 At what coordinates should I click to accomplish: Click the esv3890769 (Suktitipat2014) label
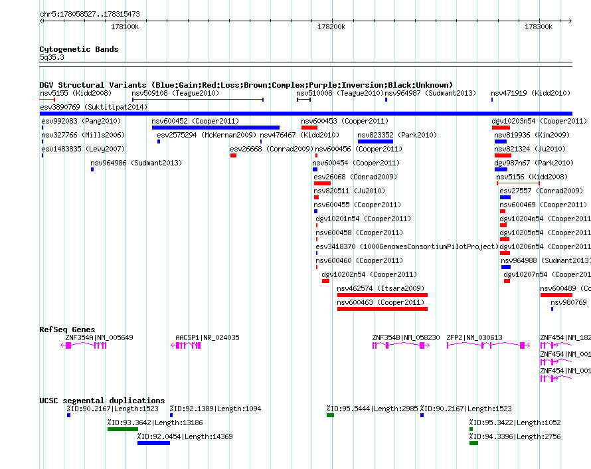click(x=94, y=107)
